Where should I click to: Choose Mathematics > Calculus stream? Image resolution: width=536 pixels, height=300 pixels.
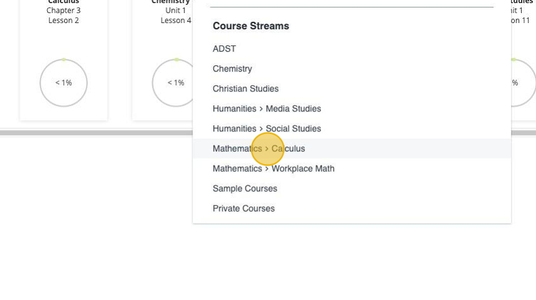tap(259, 148)
